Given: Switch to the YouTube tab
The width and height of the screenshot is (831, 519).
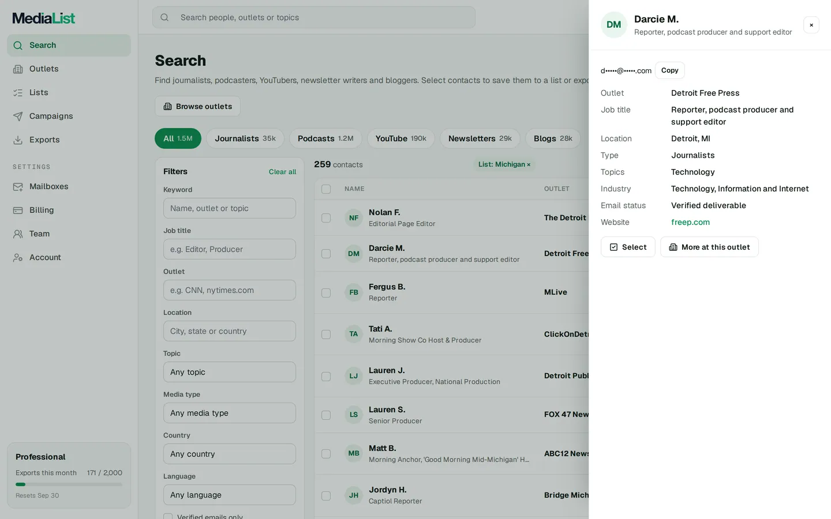Looking at the screenshot, I should tap(401, 138).
